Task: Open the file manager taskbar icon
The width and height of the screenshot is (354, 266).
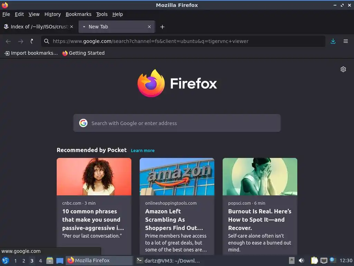Action: click(x=50, y=260)
